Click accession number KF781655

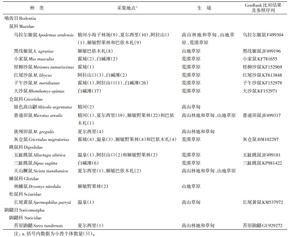click(x=269, y=59)
